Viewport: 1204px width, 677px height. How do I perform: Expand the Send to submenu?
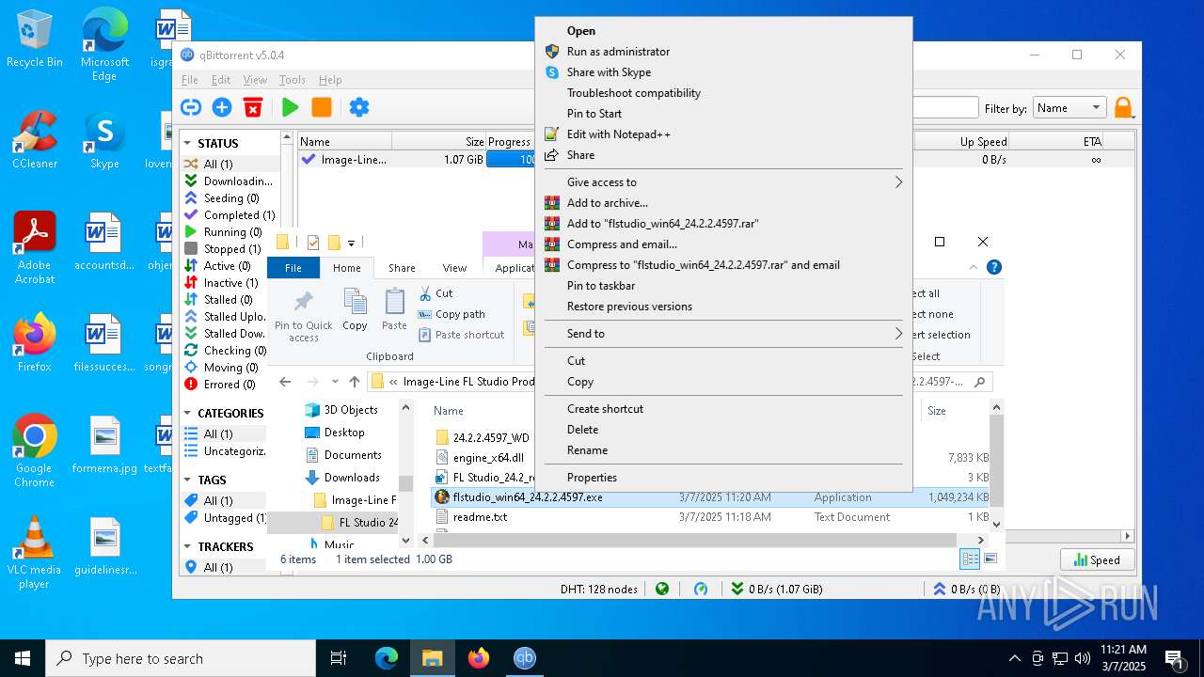coord(723,334)
